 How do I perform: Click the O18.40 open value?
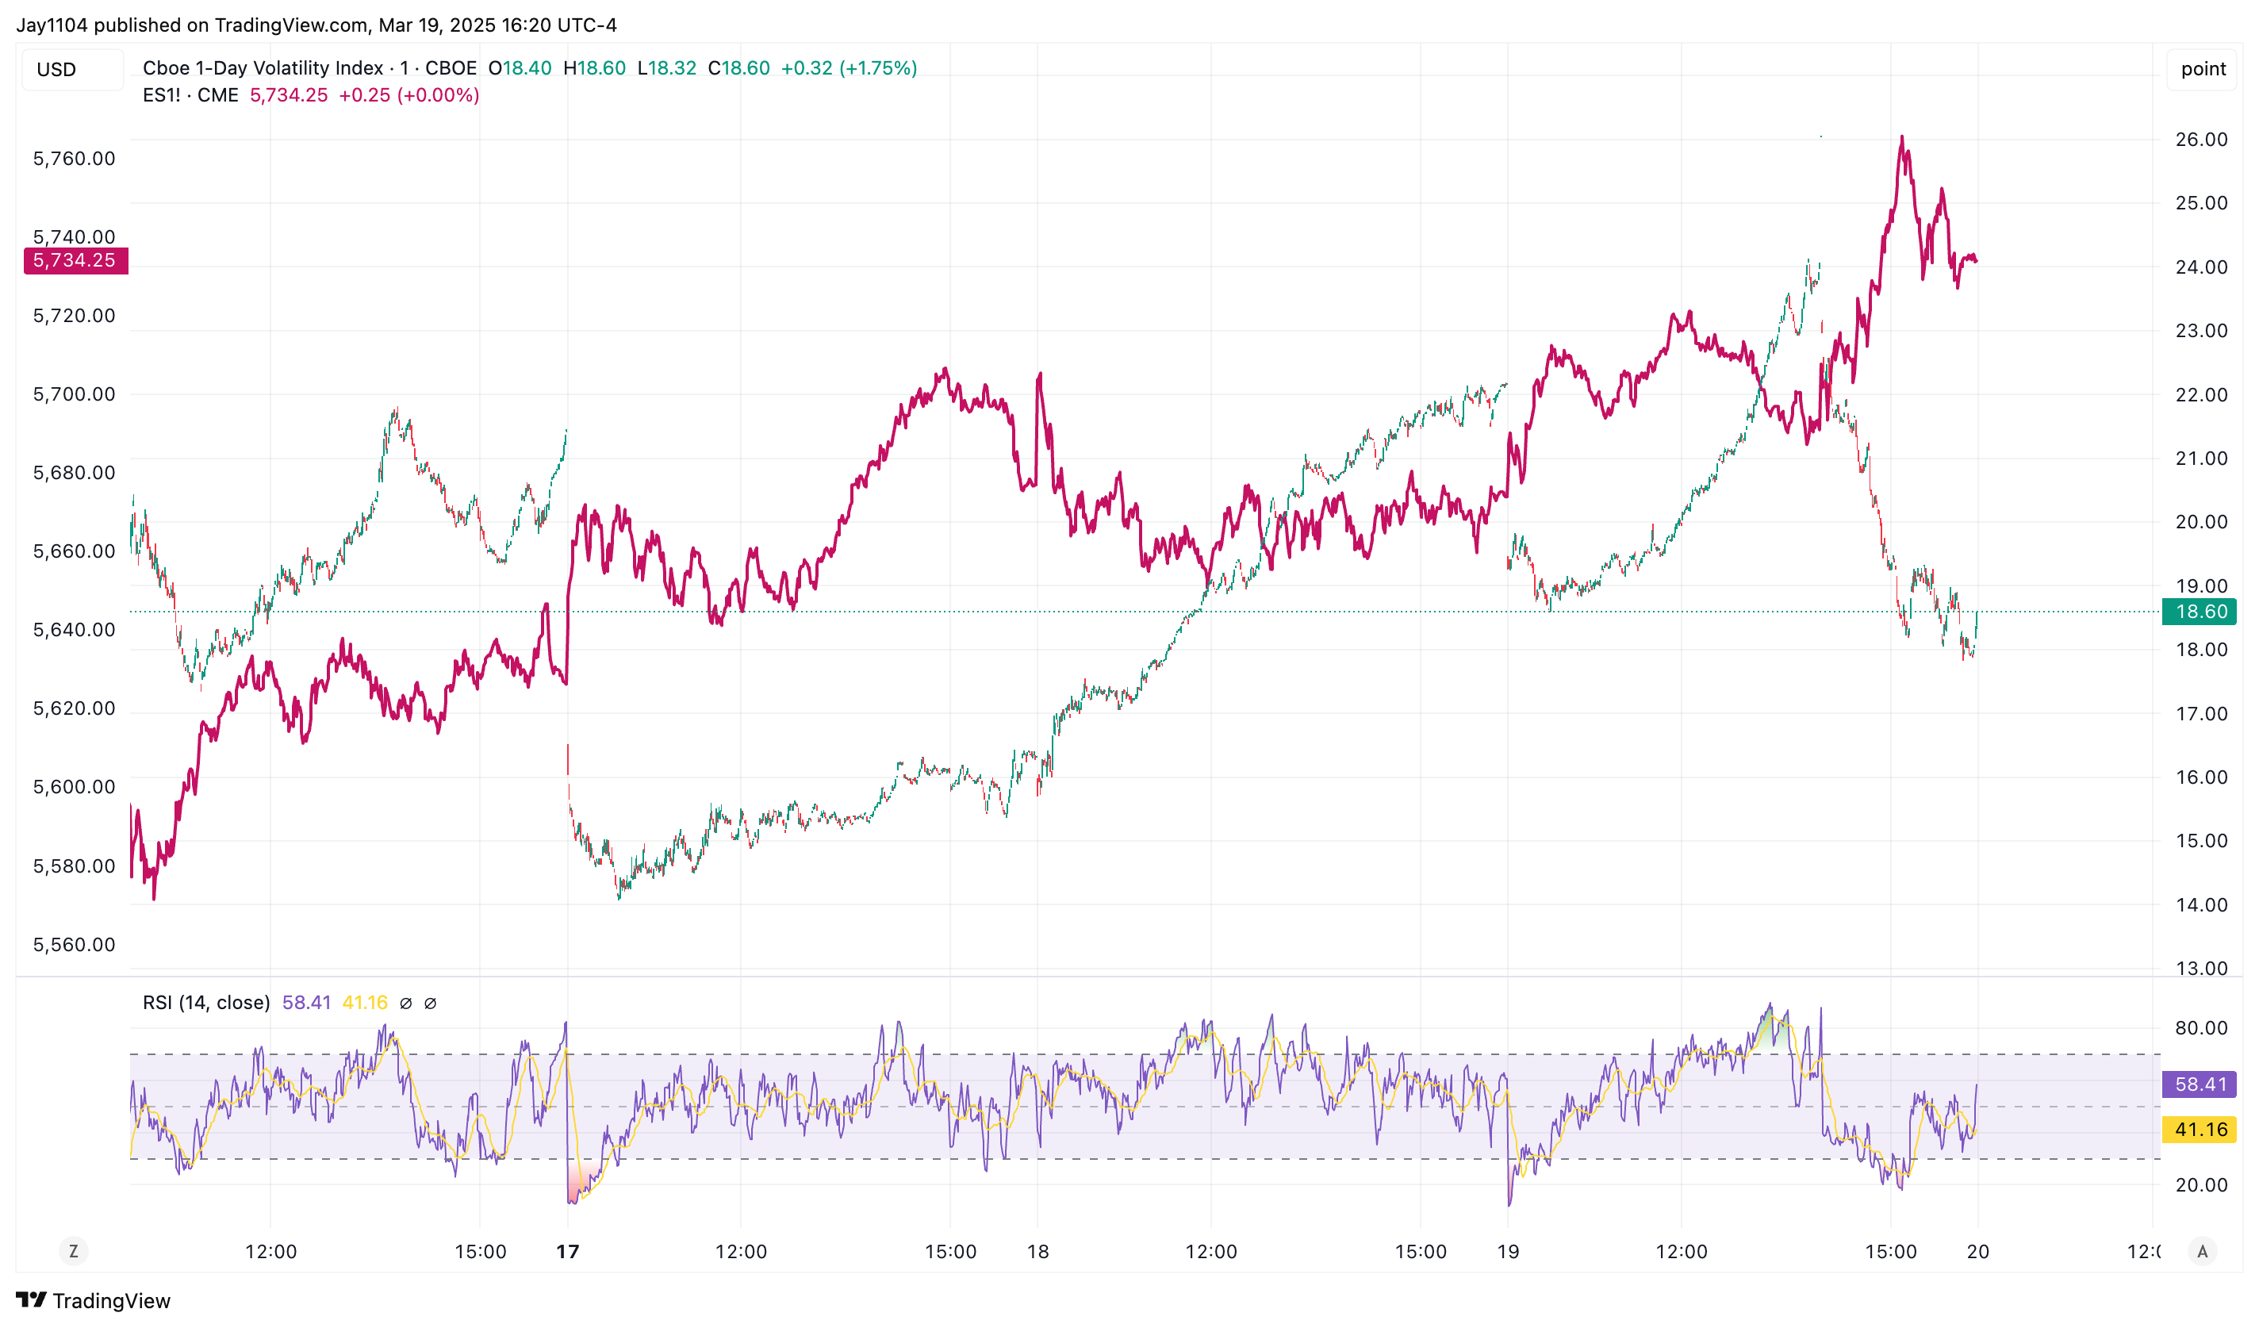(x=520, y=68)
